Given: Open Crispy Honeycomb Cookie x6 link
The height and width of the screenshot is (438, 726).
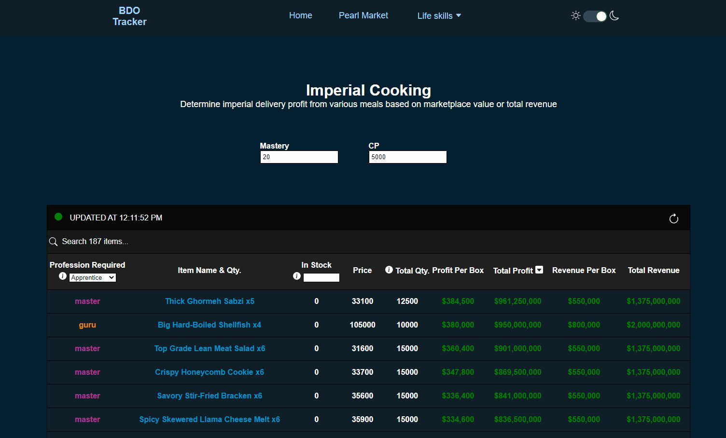Looking at the screenshot, I should pyautogui.click(x=209, y=372).
